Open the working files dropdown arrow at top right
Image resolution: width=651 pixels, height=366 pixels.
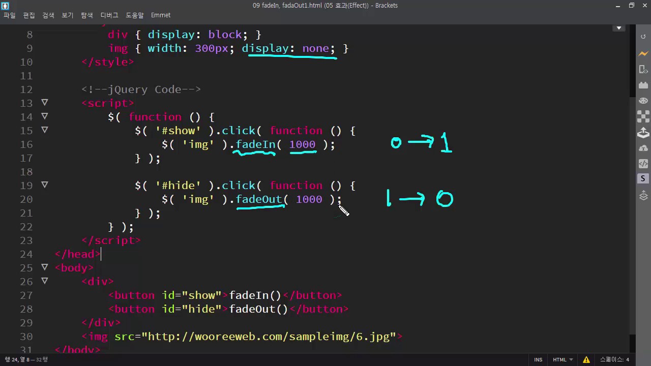(x=619, y=28)
